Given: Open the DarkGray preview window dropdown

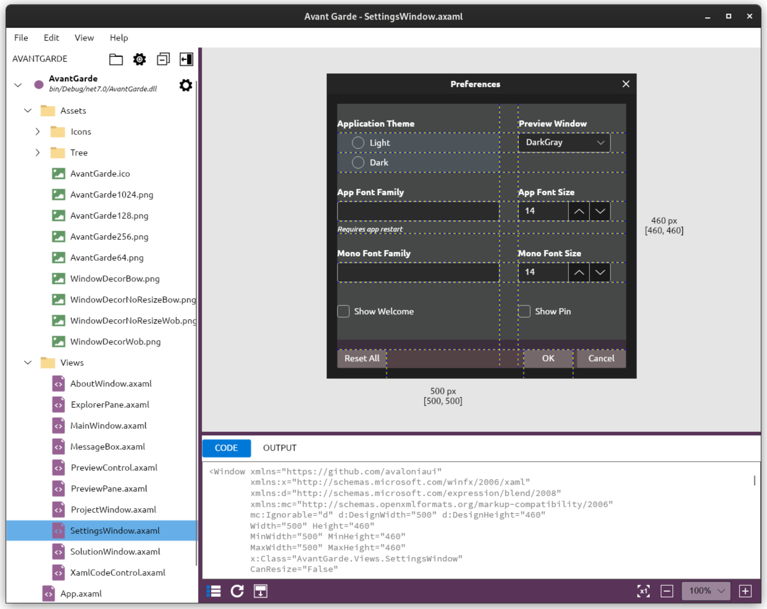Looking at the screenshot, I should point(564,143).
